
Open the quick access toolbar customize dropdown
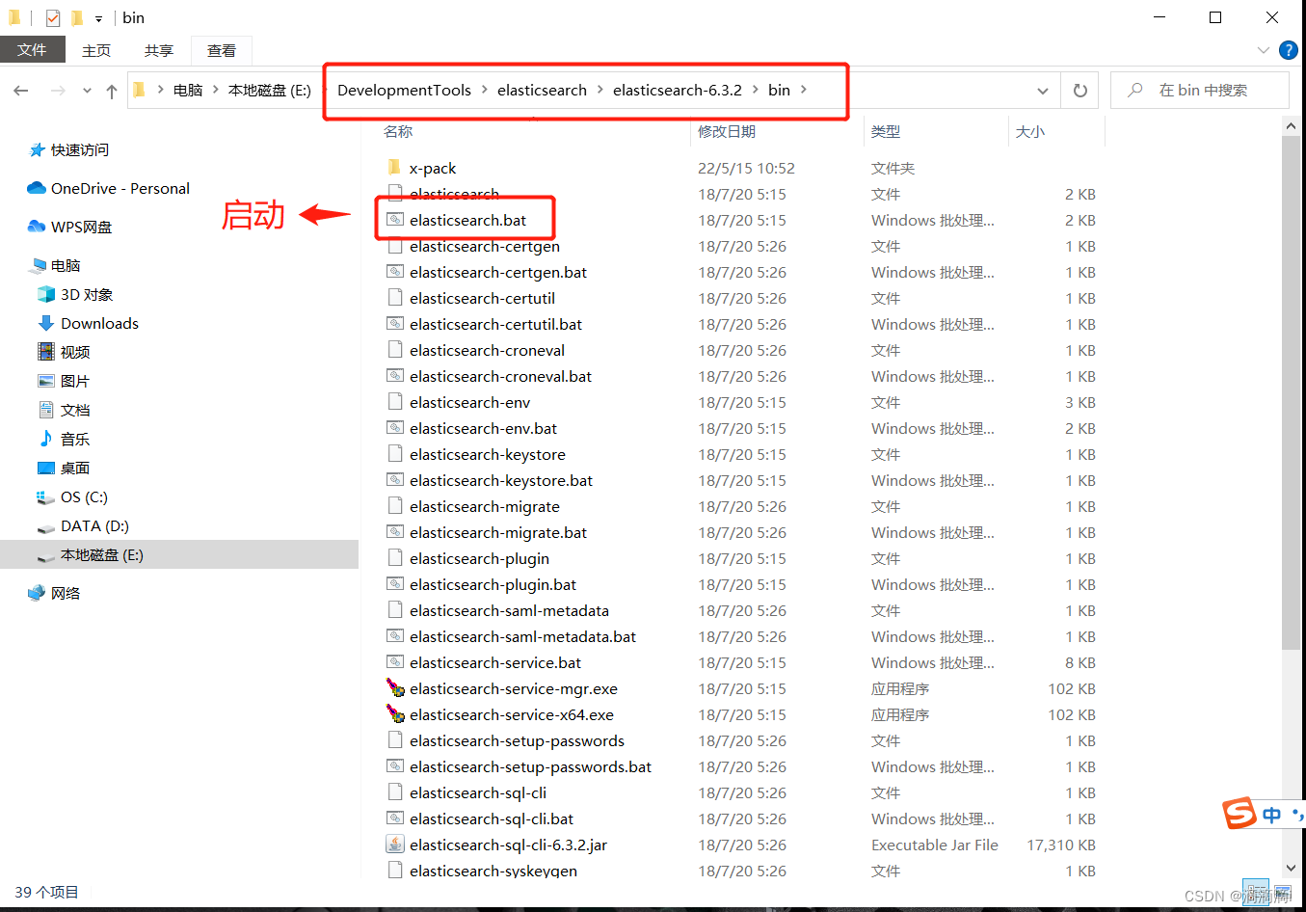(x=98, y=18)
